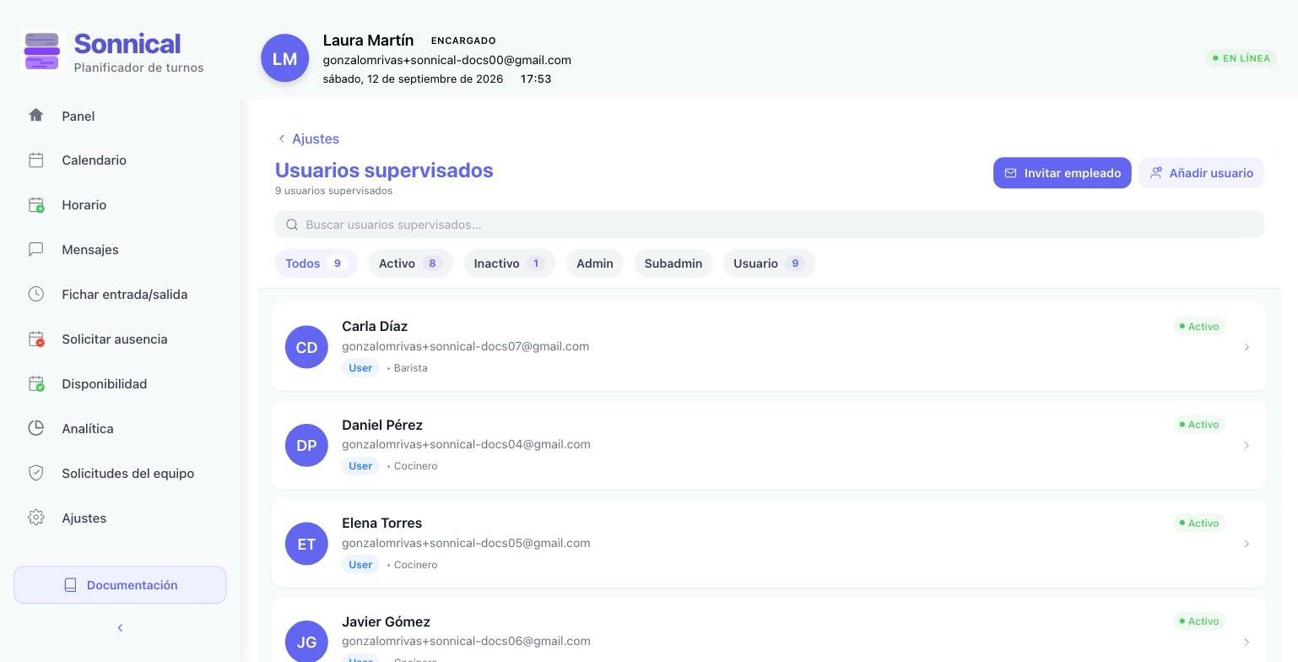Click Carla Díaz's CD avatar
Image resolution: width=1298 pixels, height=662 pixels.
pyautogui.click(x=306, y=347)
